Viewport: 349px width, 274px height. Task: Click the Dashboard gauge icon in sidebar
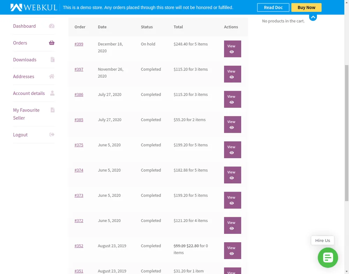click(52, 26)
